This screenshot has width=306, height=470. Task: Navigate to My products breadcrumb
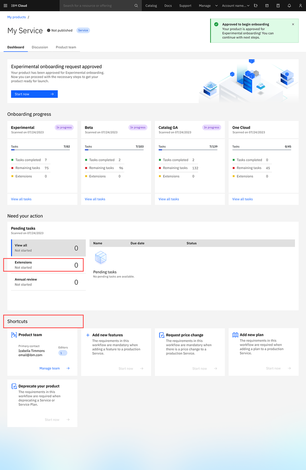[x=16, y=17]
